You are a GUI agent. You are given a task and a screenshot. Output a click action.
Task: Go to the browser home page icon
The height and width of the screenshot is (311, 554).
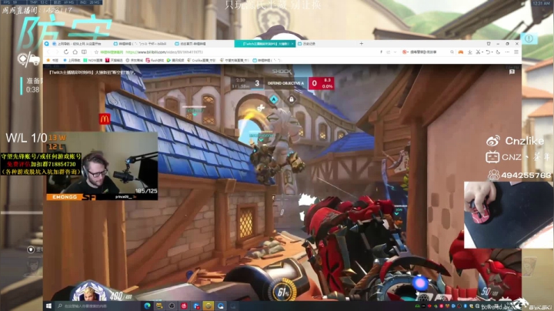pos(75,52)
